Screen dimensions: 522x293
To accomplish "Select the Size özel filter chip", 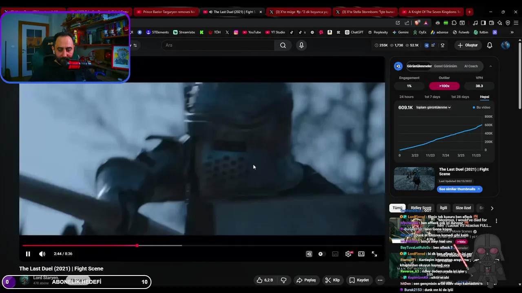I will (463, 208).
